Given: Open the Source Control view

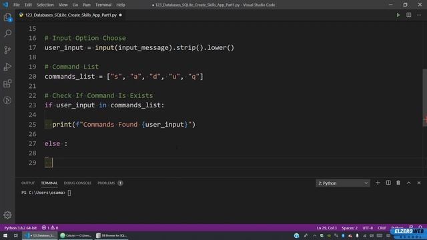Looking at the screenshot, I should click(x=7, y=50).
